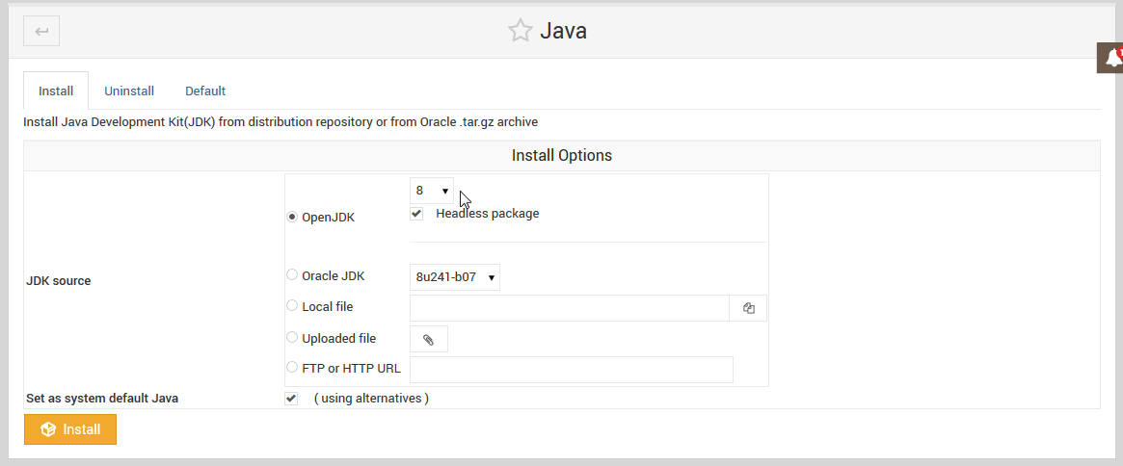The width and height of the screenshot is (1123, 466).
Task: Open the Oracle JDK 8u241-b07 dropdown
Action: click(x=455, y=277)
